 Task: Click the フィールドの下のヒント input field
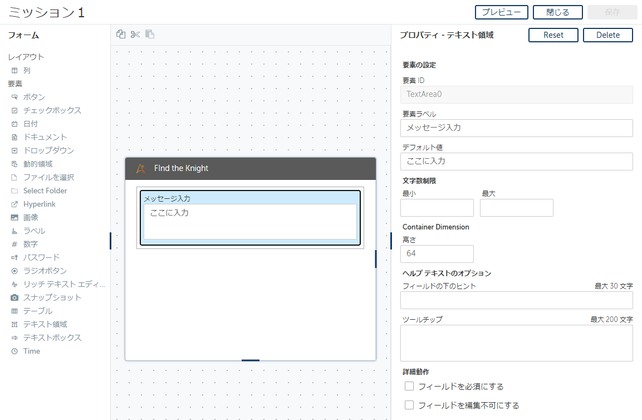click(x=516, y=300)
